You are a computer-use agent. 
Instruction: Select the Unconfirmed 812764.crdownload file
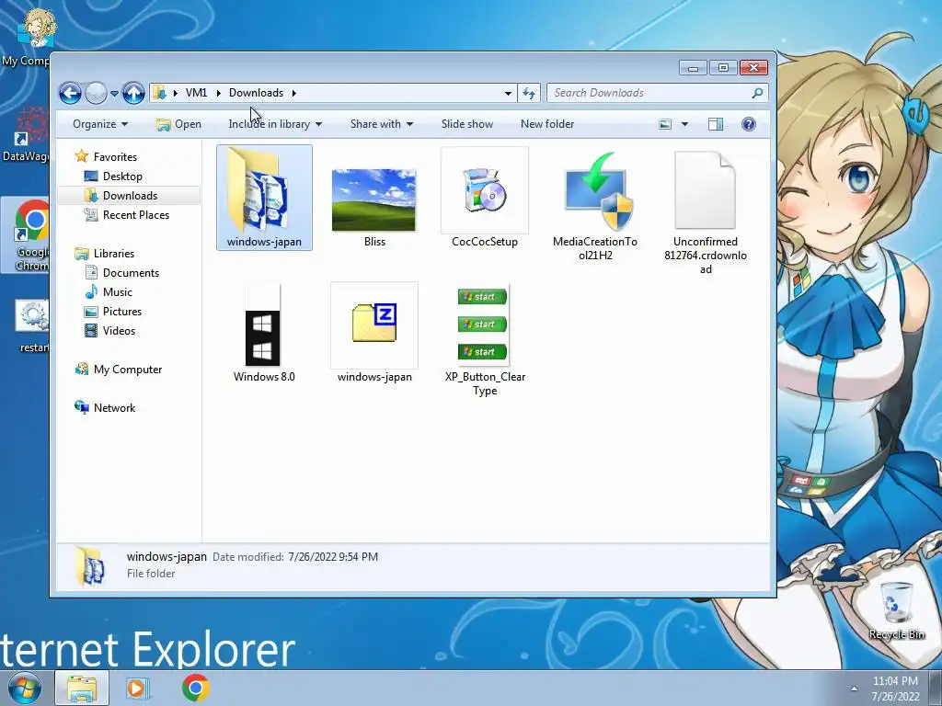(x=706, y=191)
